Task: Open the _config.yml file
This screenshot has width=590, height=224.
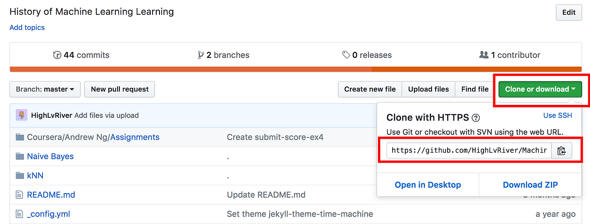Action: (x=48, y=214)
